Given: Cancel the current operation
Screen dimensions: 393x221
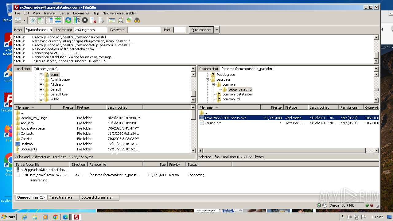Looking at the screenshot, I should (x=85, y=20).
